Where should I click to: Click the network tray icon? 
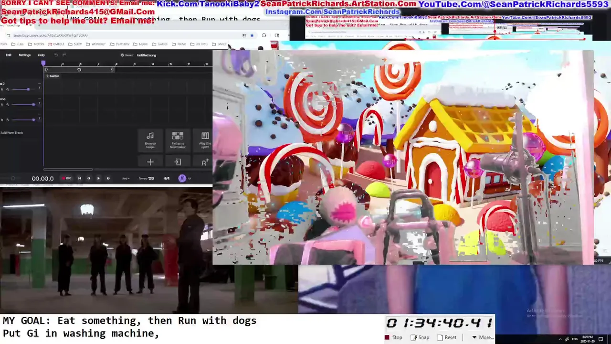pos(567,339)
